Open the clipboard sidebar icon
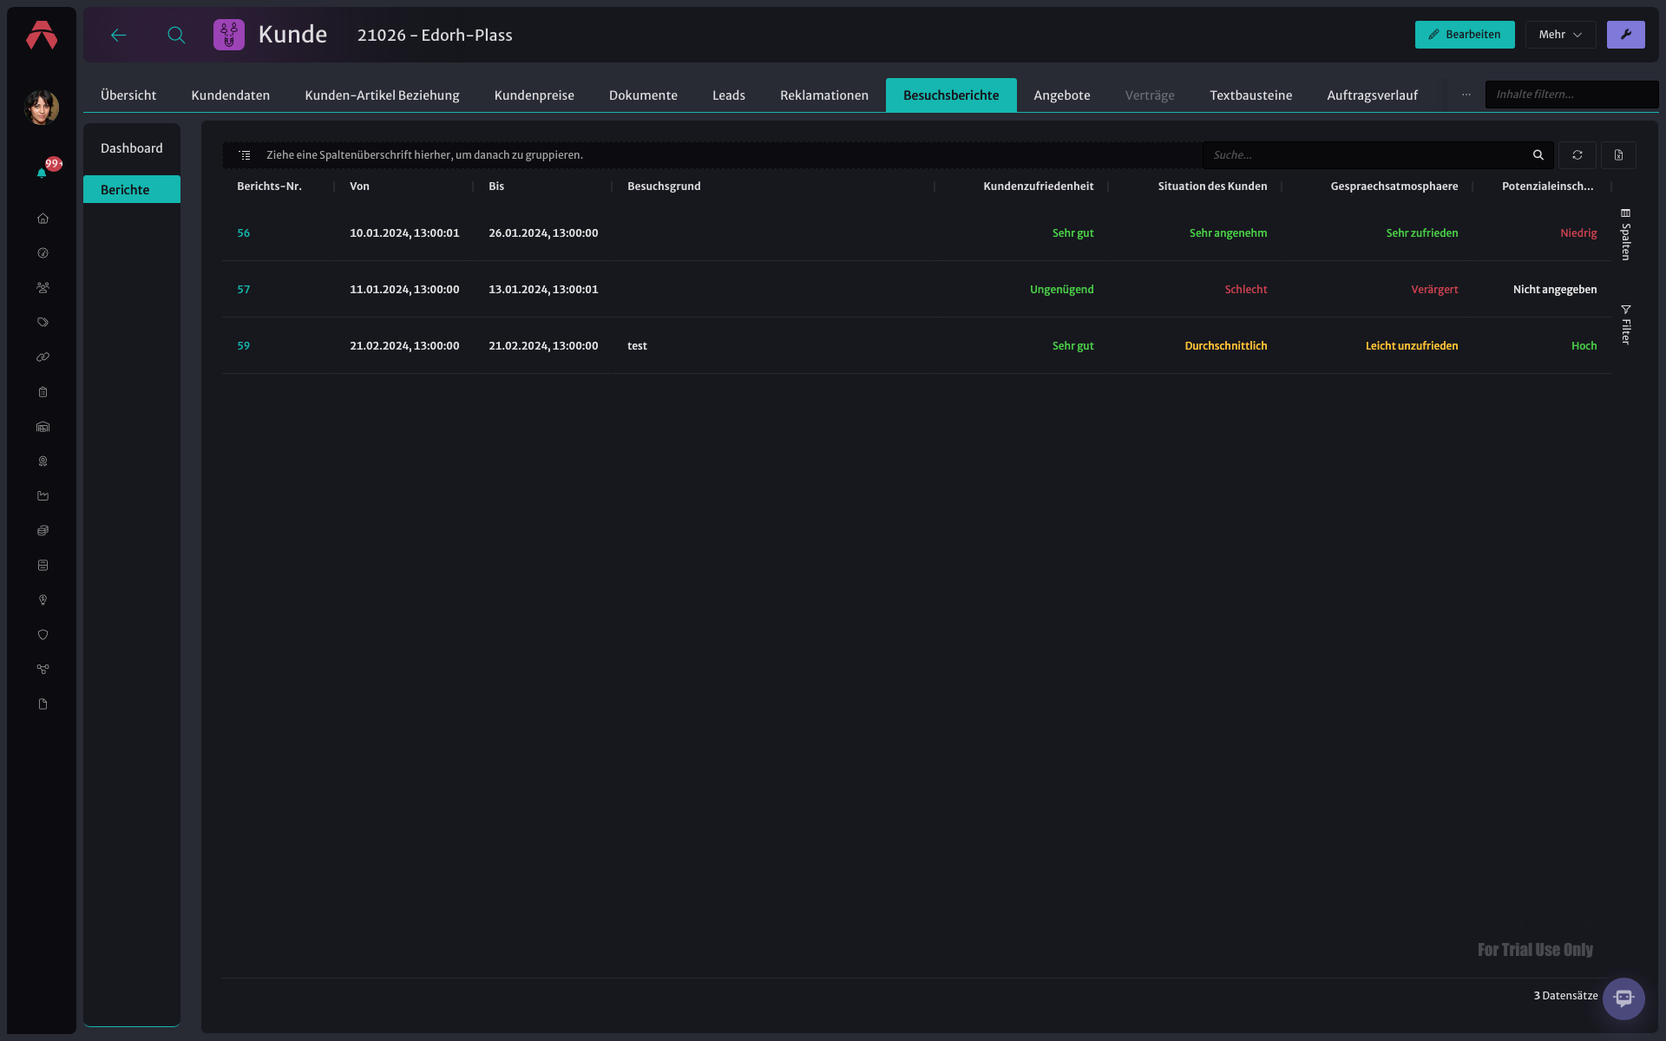Viewport: 1666px width, 1041px height. pyautogui.click(x=43, y=392)
